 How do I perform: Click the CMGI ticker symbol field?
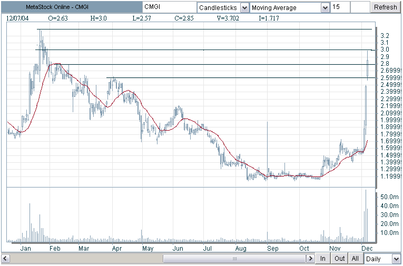(x=170, y=7)
